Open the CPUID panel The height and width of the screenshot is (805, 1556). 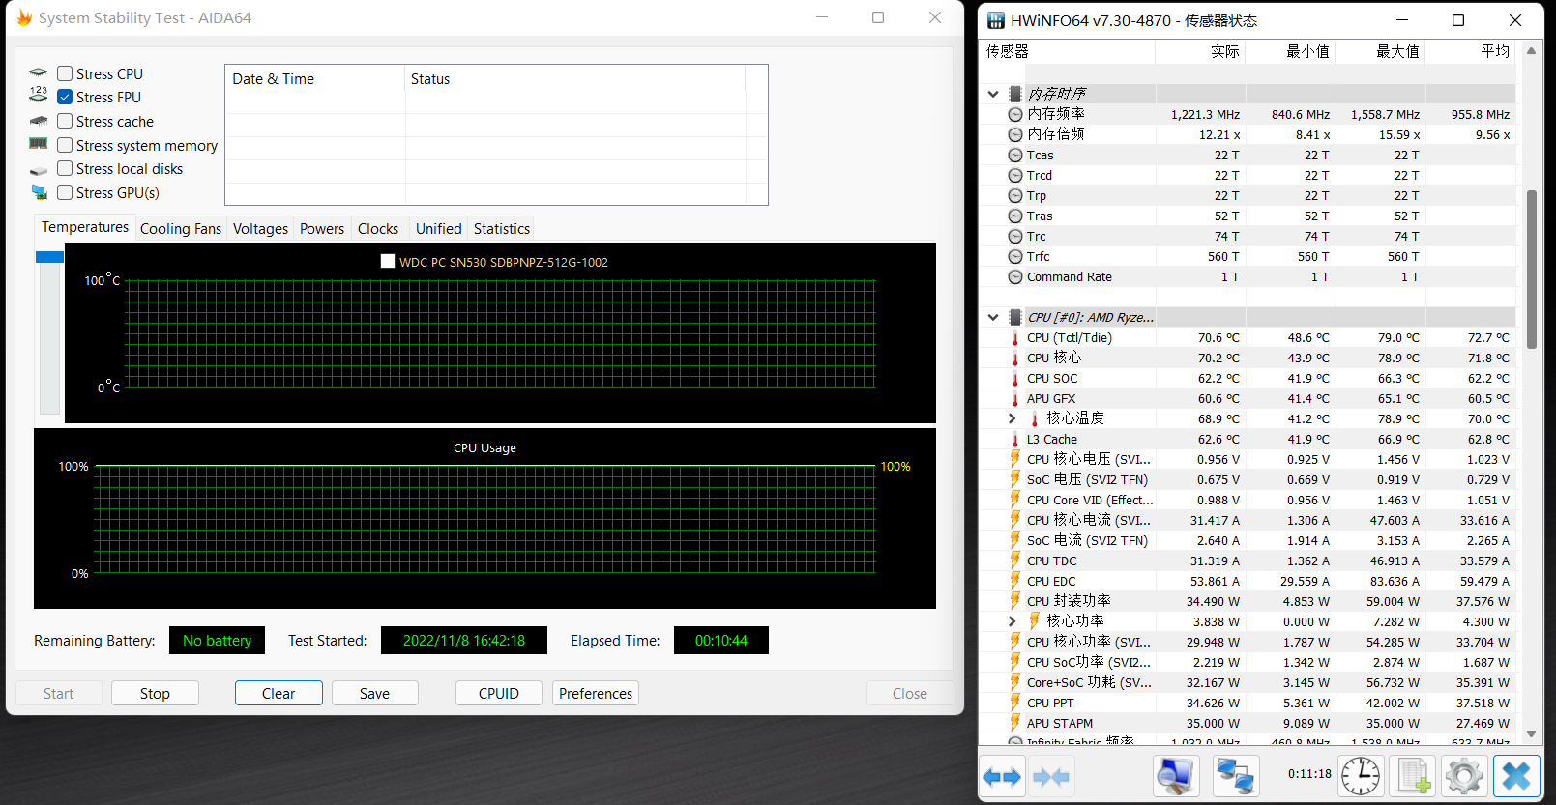pyautogui.click(x=499, y=693)
